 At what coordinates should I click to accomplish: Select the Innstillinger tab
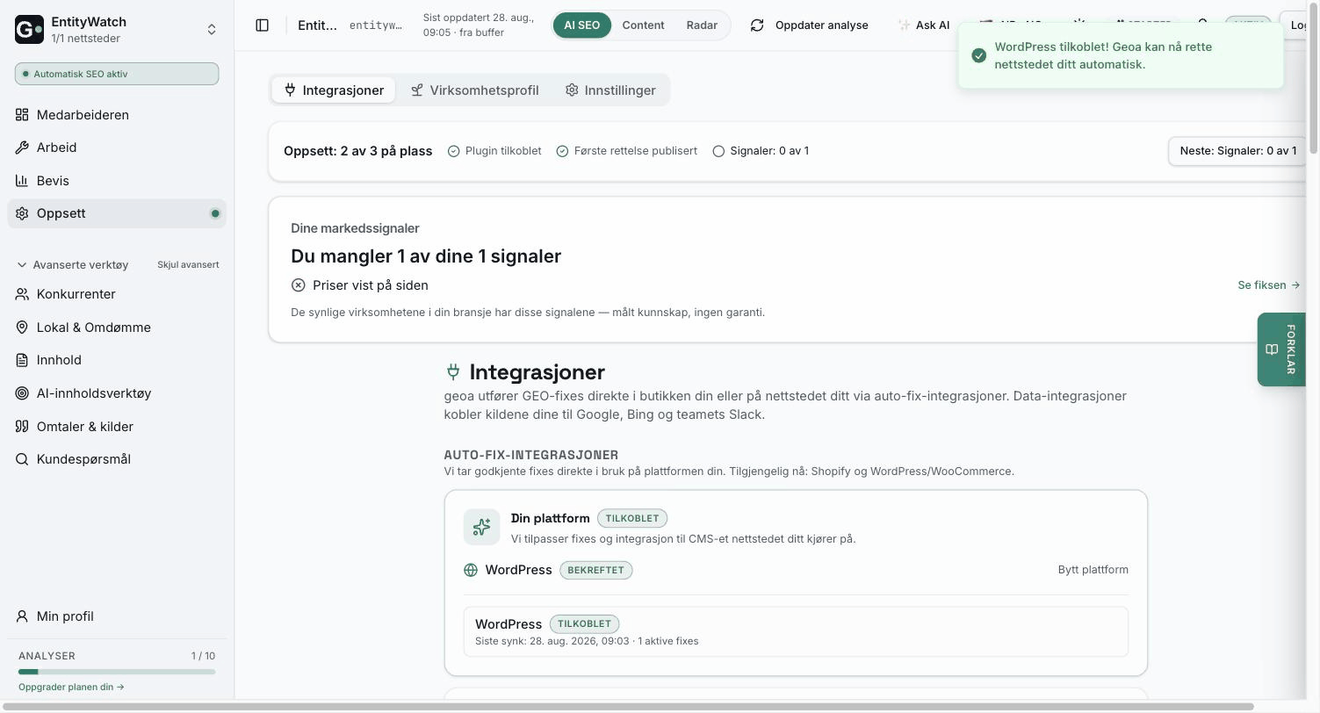click(610, 90)
